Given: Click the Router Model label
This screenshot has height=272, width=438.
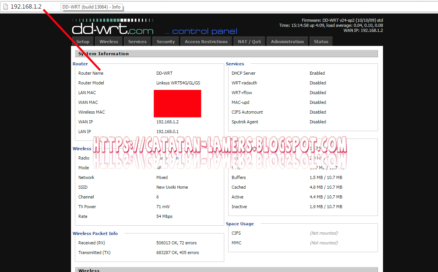Looking at the screenshot, I should (91, 83).
